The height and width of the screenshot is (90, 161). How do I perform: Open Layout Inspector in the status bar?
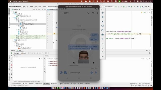(144, 84)
